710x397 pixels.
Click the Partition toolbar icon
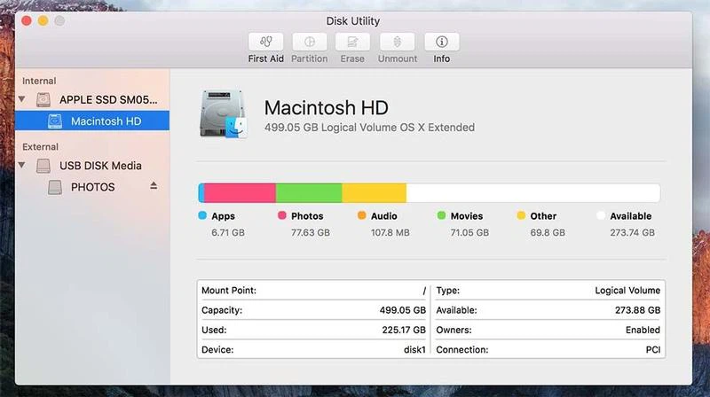tap(310, 42)
